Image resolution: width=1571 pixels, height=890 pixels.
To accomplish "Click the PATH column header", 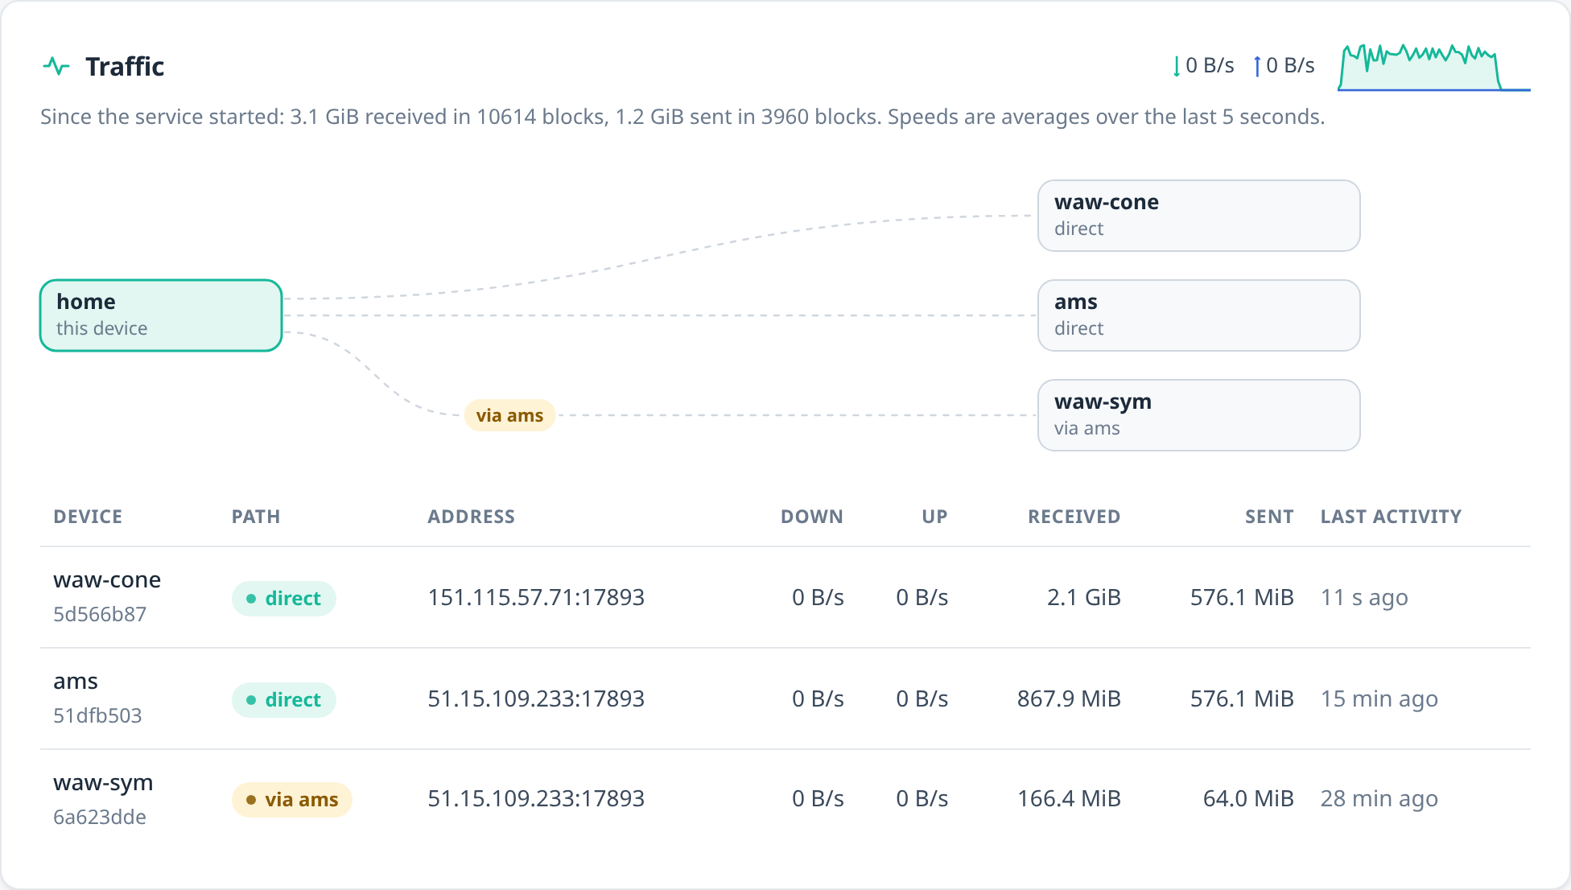I will 256,517.
